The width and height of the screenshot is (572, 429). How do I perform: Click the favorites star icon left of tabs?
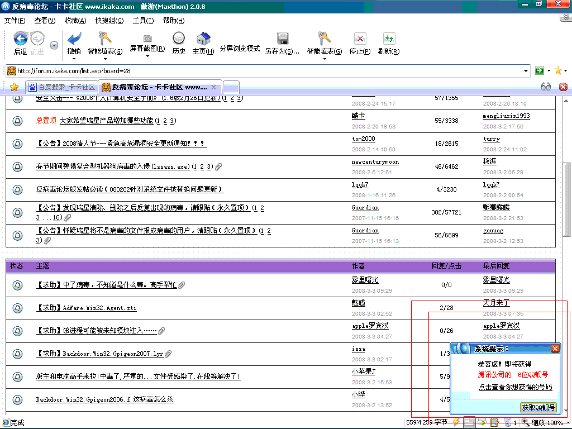click(15, 87)
